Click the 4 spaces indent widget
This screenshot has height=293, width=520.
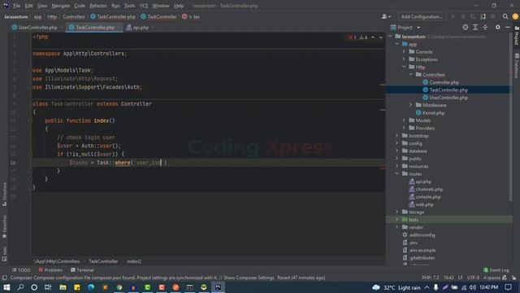492,278
